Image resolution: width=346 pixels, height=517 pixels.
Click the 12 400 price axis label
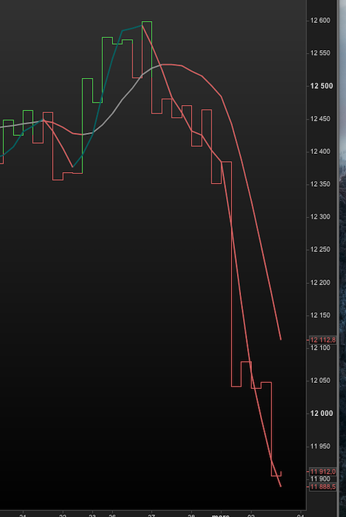pos(320,151)
